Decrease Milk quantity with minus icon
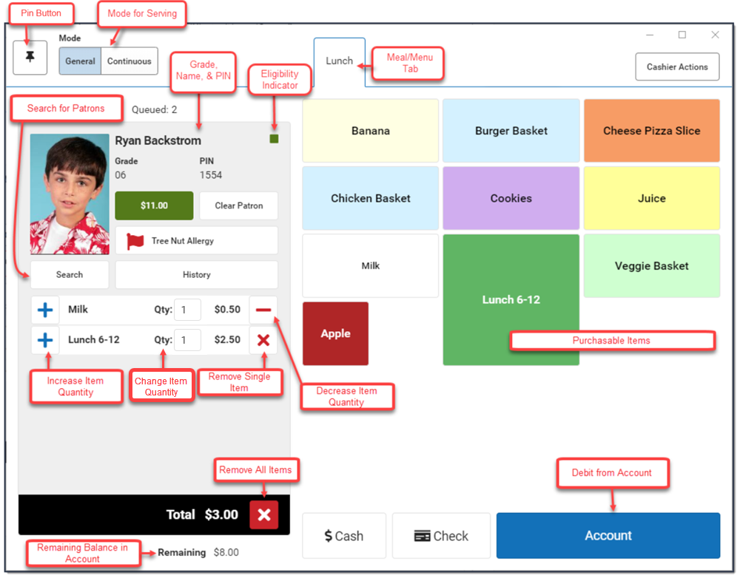 tap(263, 310)
